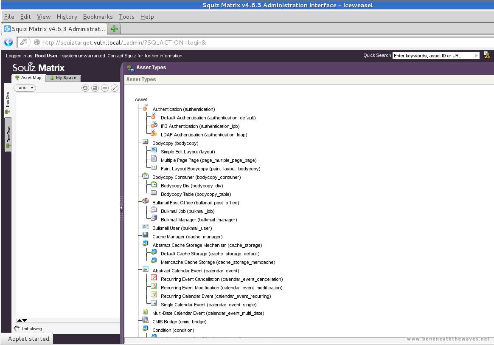Click the Recurring Event Modification icon
The height and width of the screenshot is (345, 494).
(154, 286)
